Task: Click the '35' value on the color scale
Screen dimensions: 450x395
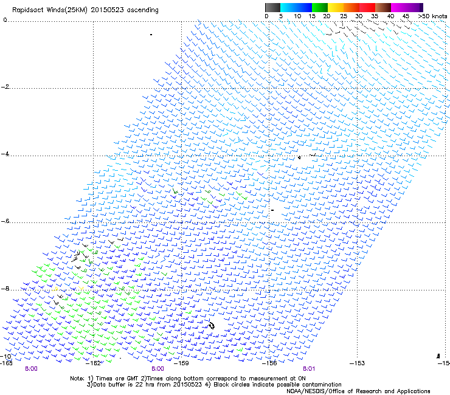Action: pyautogui.click(x=375, y=16)
